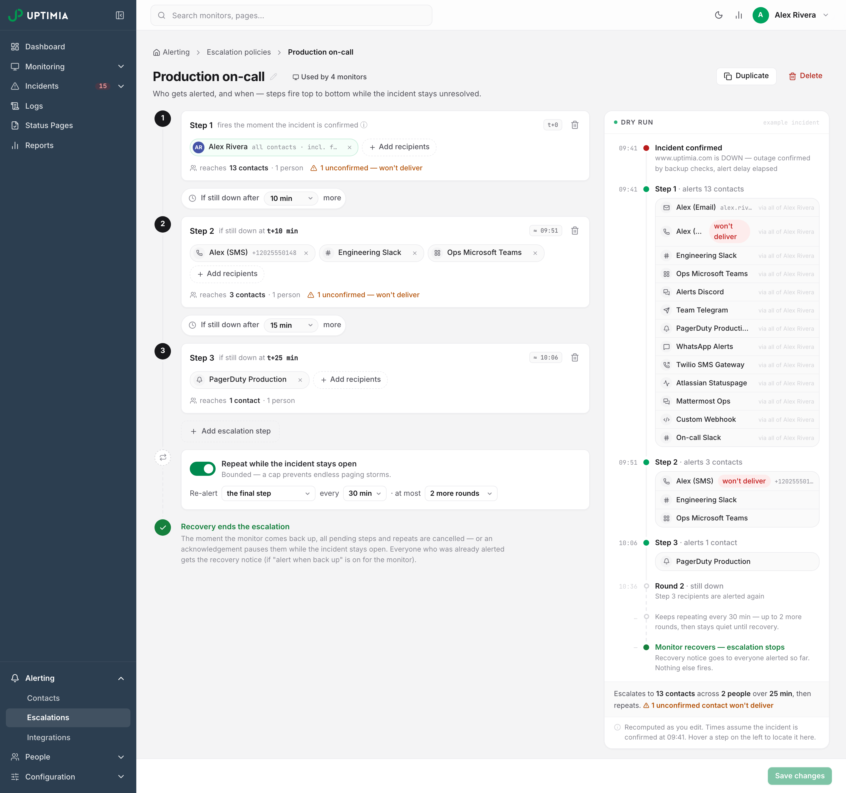Delete Step 3 with trash icon
Screen dimensions: 846x793
575,357
